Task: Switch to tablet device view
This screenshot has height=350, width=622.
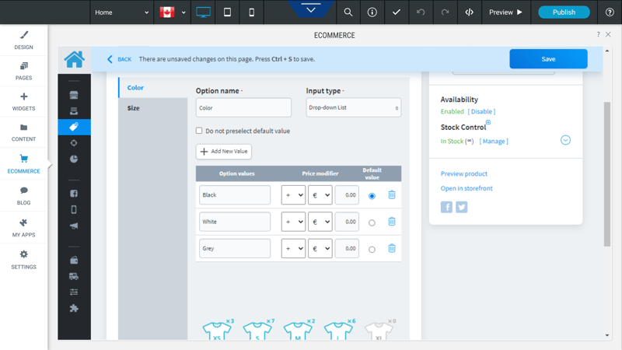Action: 227,12
